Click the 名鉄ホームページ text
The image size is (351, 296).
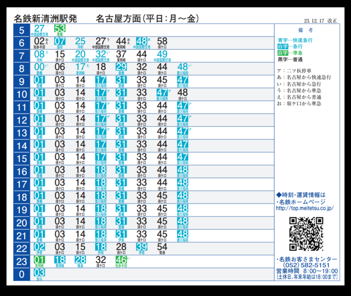coord(302,202)
